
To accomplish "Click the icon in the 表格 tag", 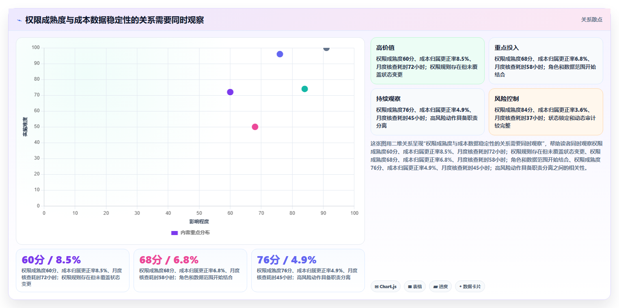I will [410, 287].
